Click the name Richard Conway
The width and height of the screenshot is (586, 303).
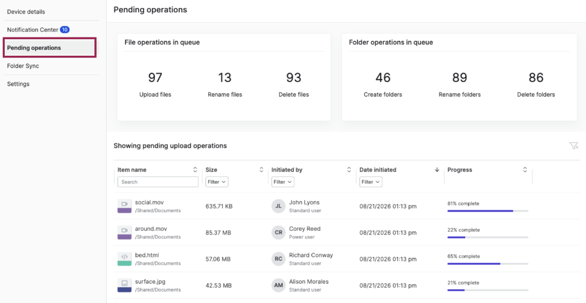tap(311, 255)
